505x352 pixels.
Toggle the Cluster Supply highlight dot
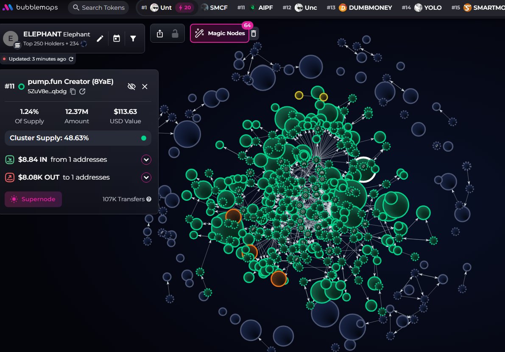[144, 138]
